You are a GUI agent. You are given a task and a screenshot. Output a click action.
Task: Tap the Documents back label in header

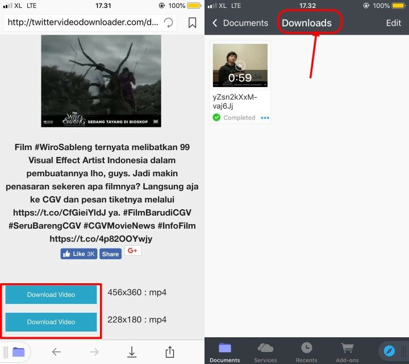point(245,23)
